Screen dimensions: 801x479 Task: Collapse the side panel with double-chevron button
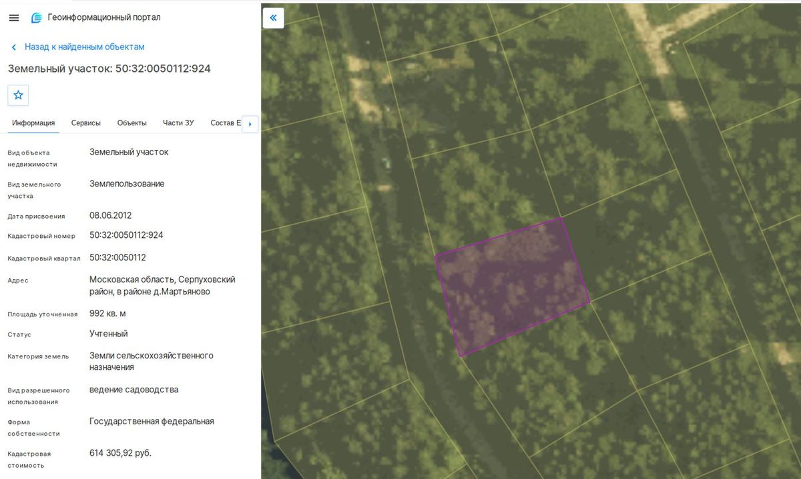274,18
